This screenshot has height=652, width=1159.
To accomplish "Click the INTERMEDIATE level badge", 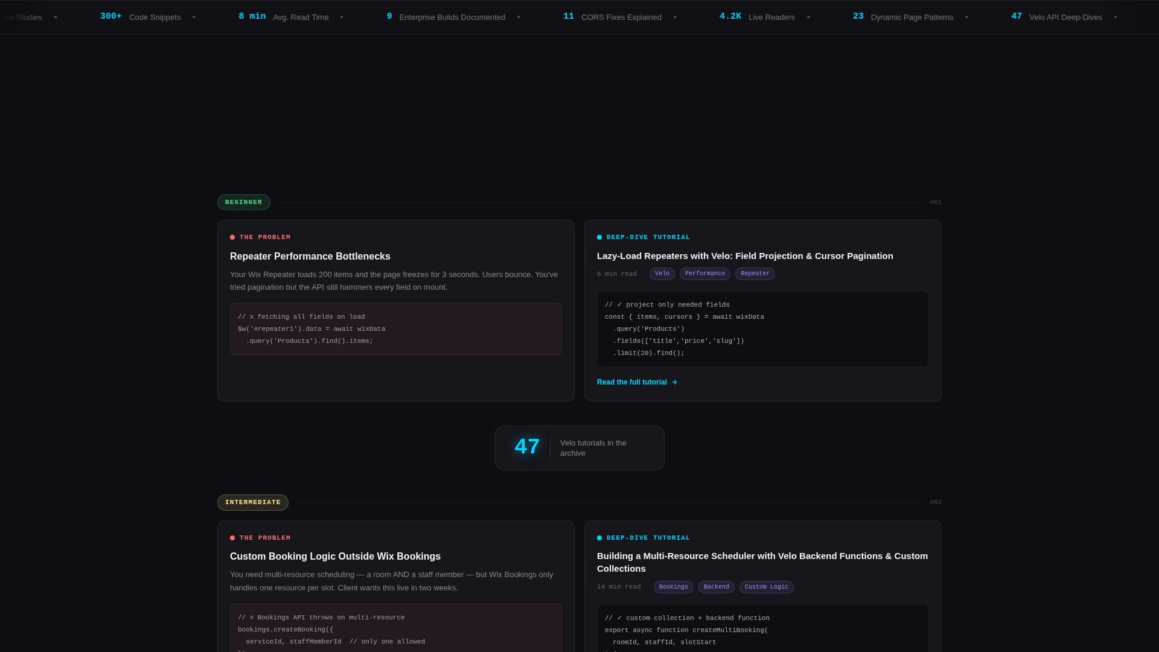I will [x=253, y=502].
